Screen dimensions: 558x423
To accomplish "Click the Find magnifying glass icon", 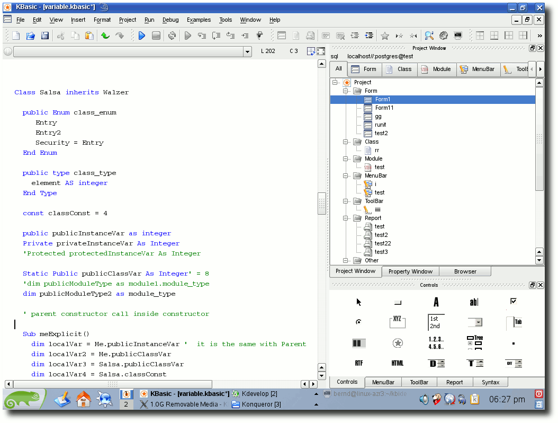I will coord(429,36).
